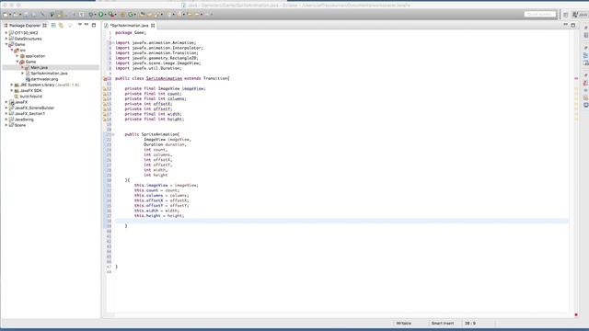The height and width of the screenshot is (331, 589).
Task: Select the JavaFX_Section1 project
Action: [x=29, y=113]
